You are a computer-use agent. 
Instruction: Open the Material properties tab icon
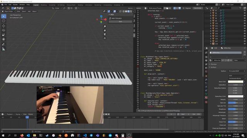click(x=206, y=97)
